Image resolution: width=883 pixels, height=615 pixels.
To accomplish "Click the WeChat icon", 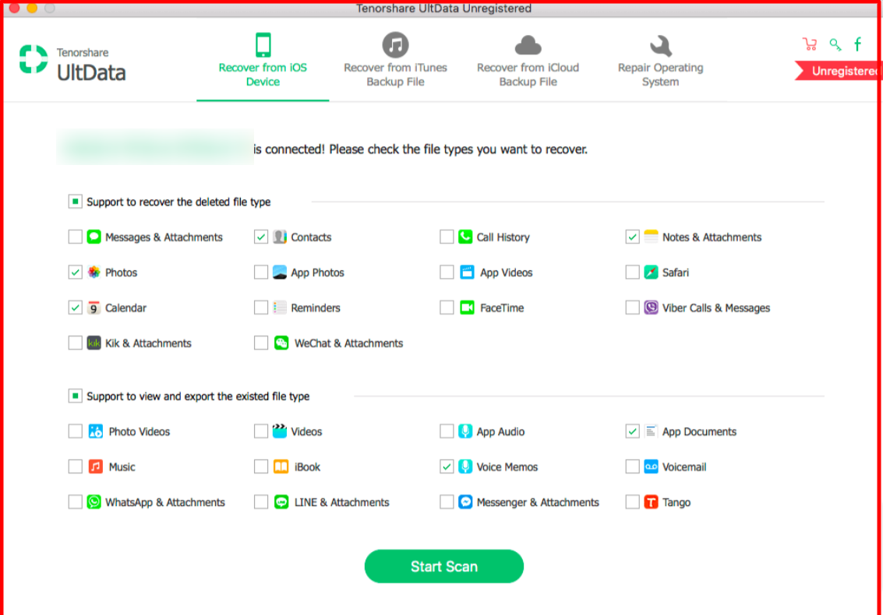I will pos(281,343).
